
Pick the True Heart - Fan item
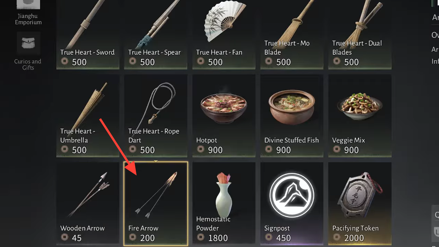pos(224,34)
